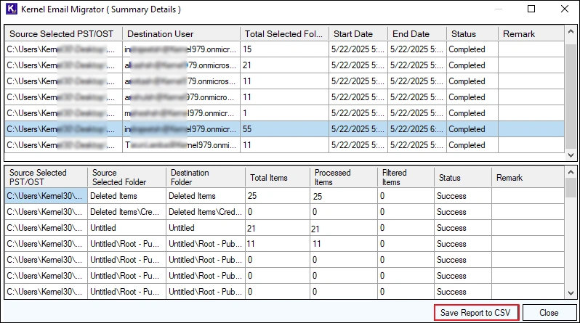Click the End Date column header
The width and height of the screenshot is (580, 323).
[x=417, y=34]
